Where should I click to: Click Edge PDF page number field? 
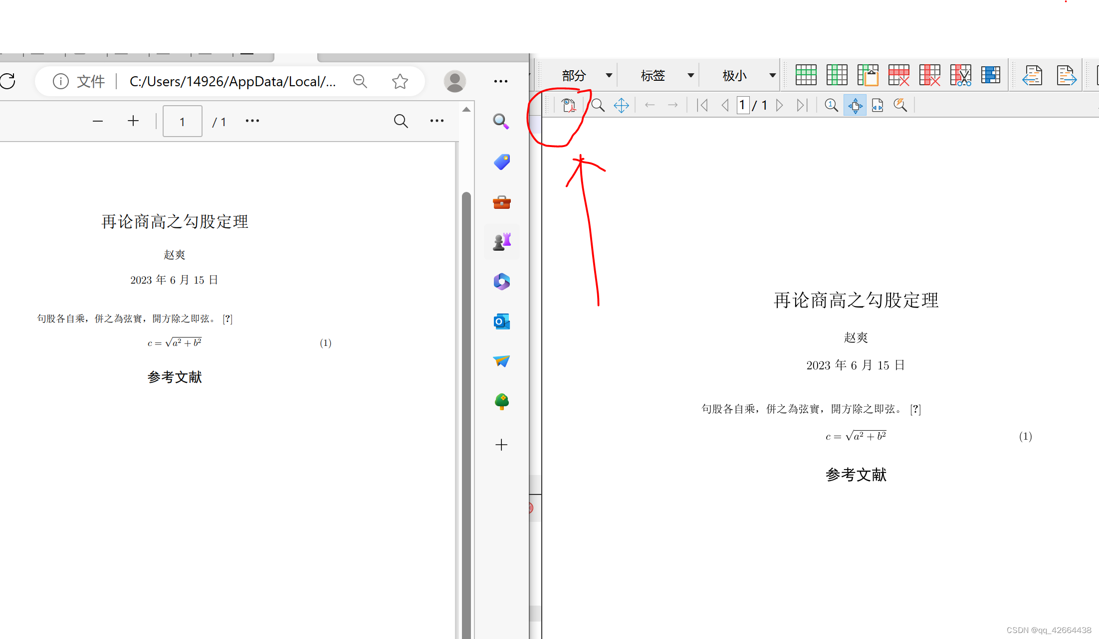(x=182, y=121)
